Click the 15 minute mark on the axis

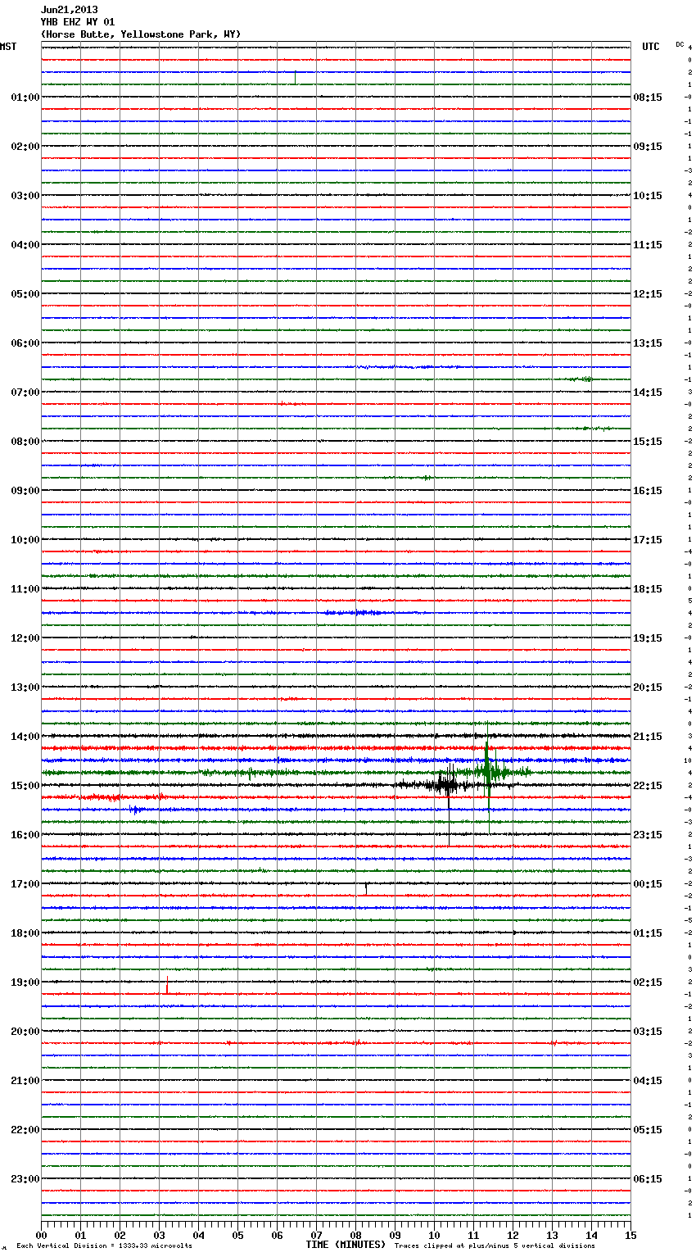pos(630,1235)
